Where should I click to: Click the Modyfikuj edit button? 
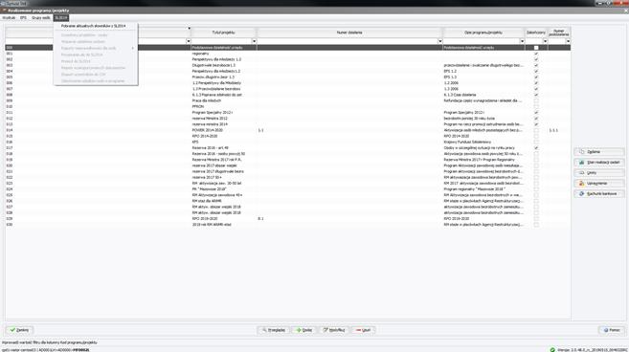(x=334, y=330)
